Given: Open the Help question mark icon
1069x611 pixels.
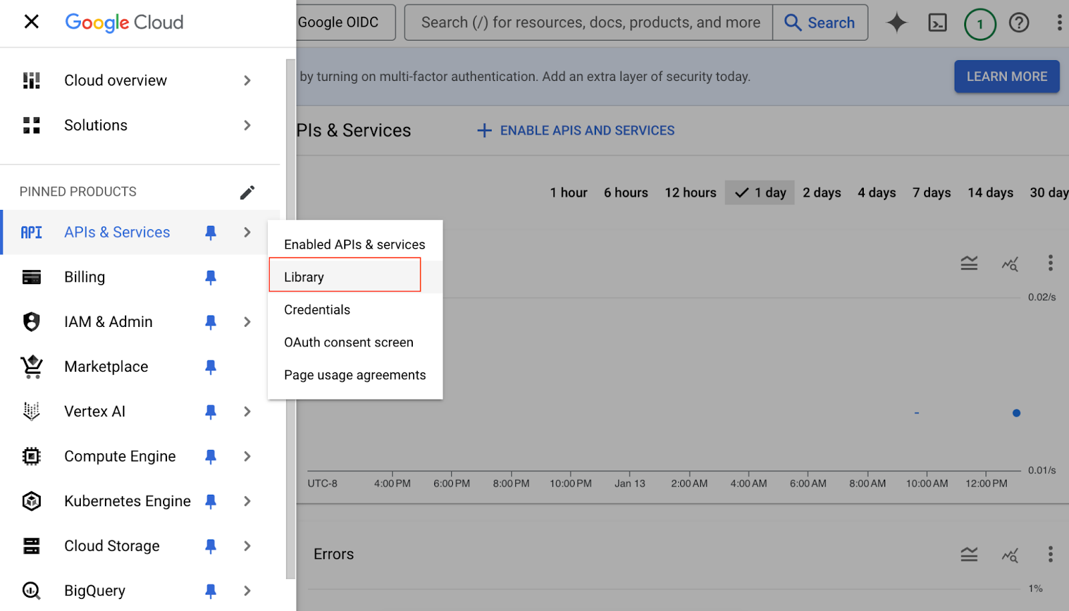Looking at the screenshot, I should coord(1018,23).
